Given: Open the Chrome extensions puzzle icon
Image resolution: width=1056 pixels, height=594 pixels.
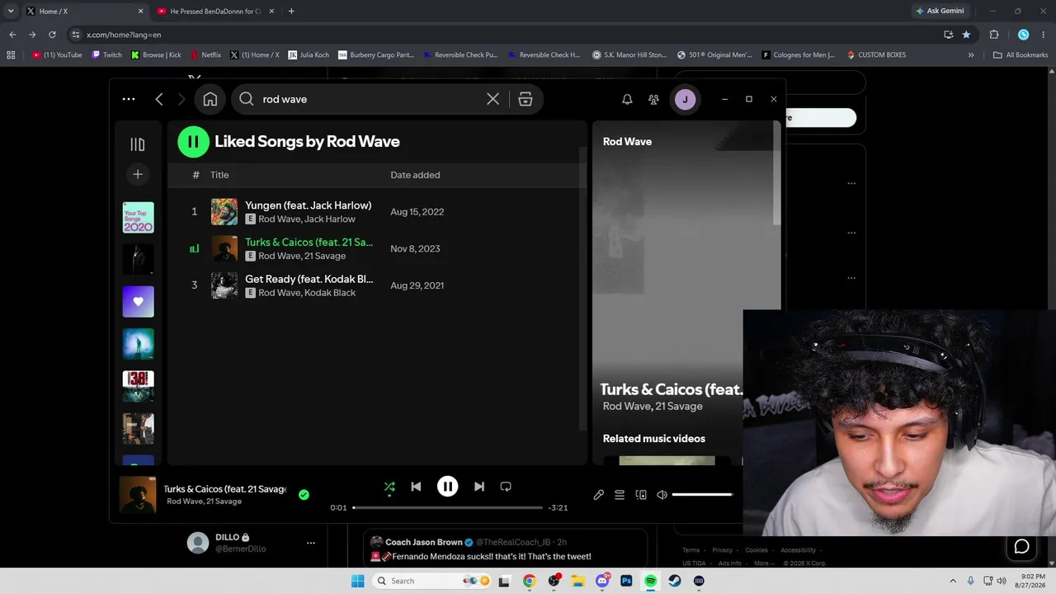Looking at the screenshot, I should [993, 35].
